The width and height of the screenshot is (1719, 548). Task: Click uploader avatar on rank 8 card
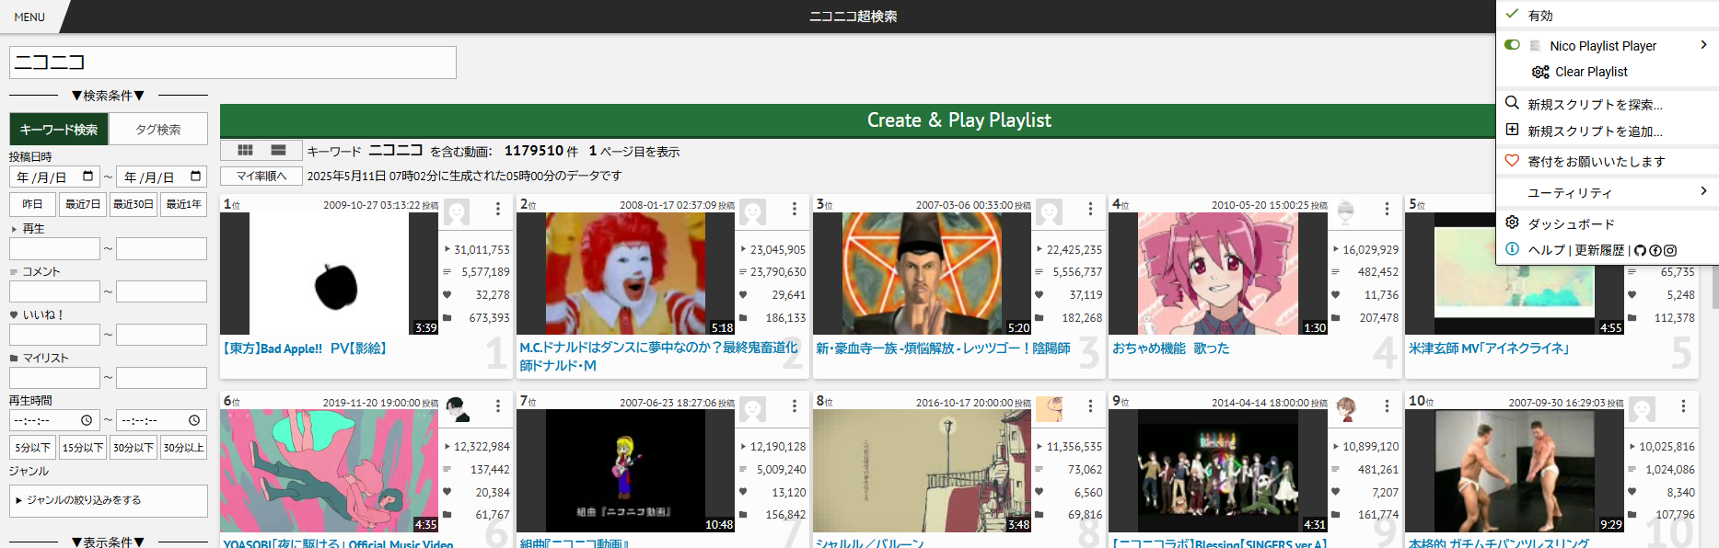1050,408
